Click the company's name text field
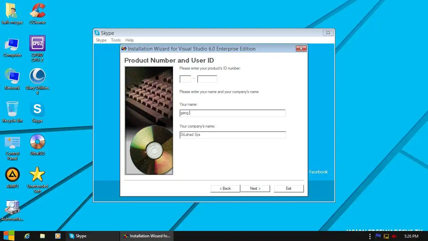Viewport: 428px width, 241px height. point(233,135)
